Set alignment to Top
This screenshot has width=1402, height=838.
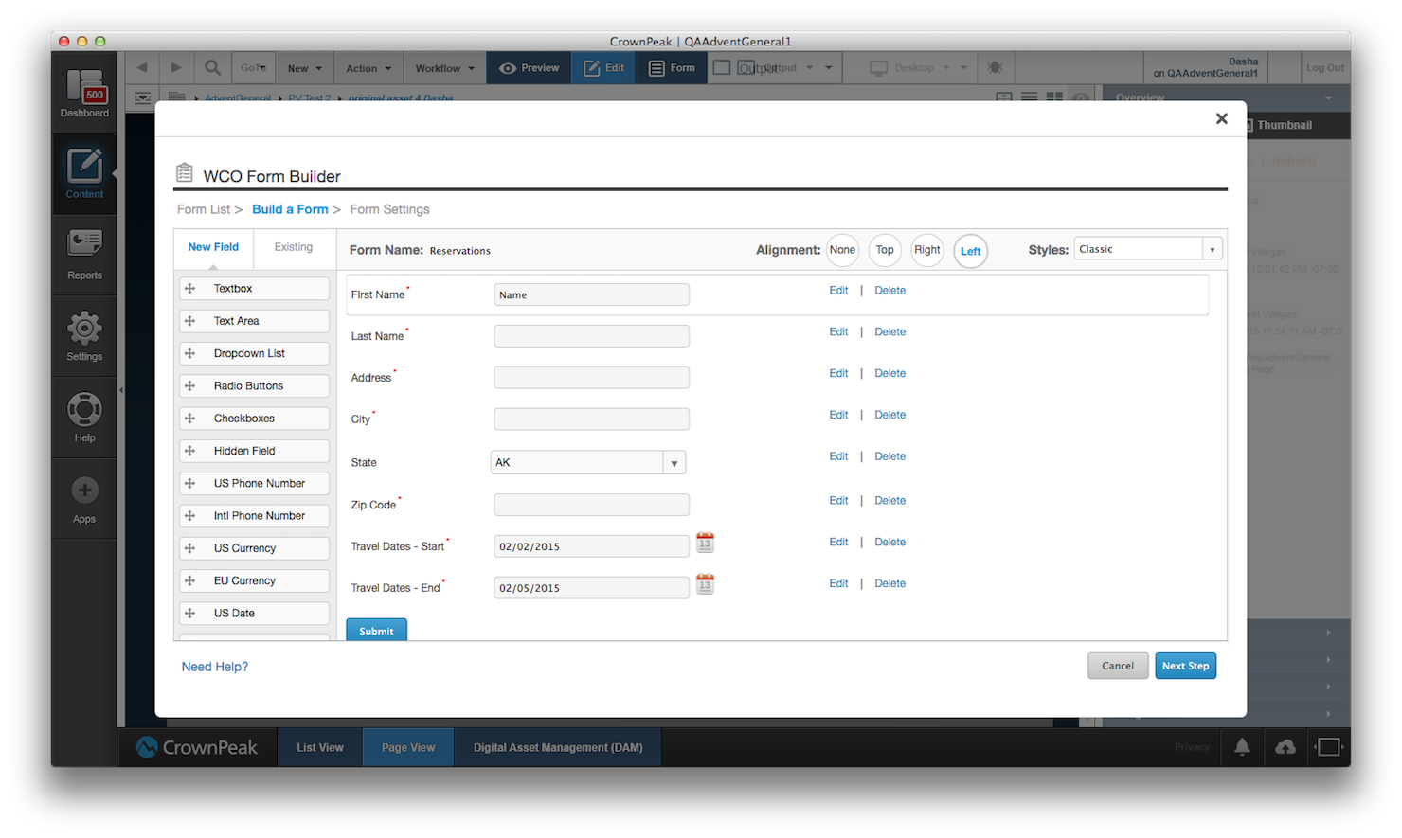(x=885, y=250)
